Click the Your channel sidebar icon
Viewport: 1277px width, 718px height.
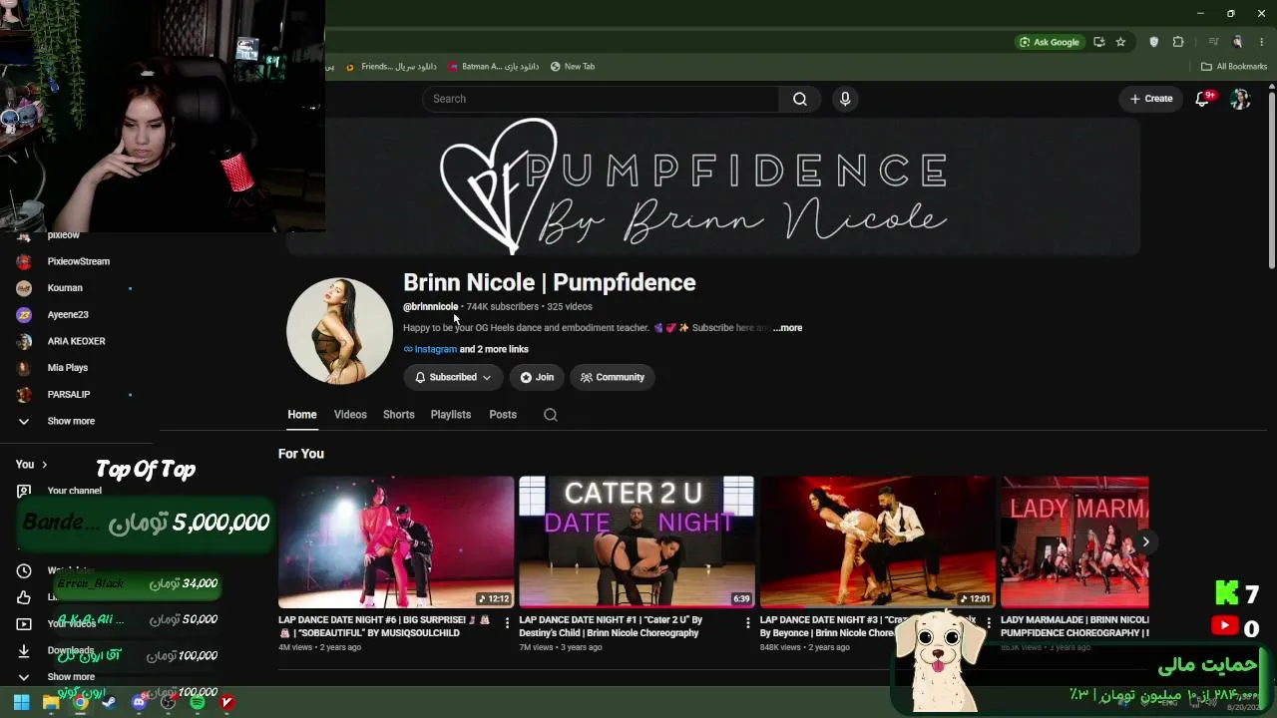(24, 491)
